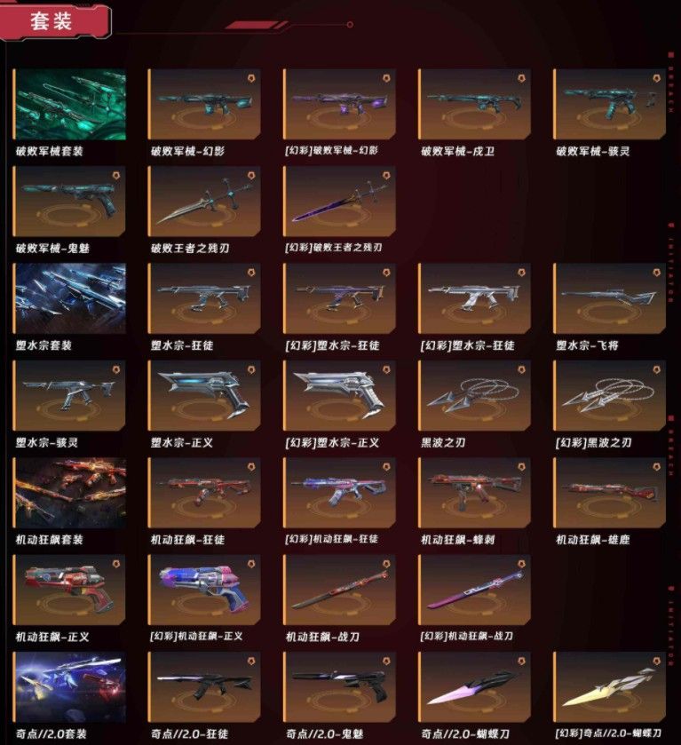Select the 机动狂飙-蜂刺 SMG skin

point(474,493)
